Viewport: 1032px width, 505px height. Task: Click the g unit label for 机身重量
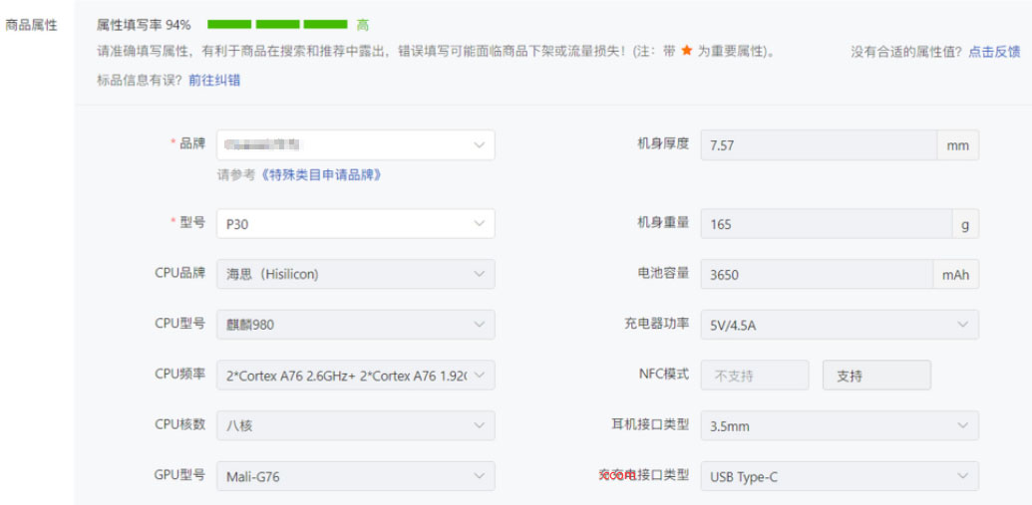[965, 224]
